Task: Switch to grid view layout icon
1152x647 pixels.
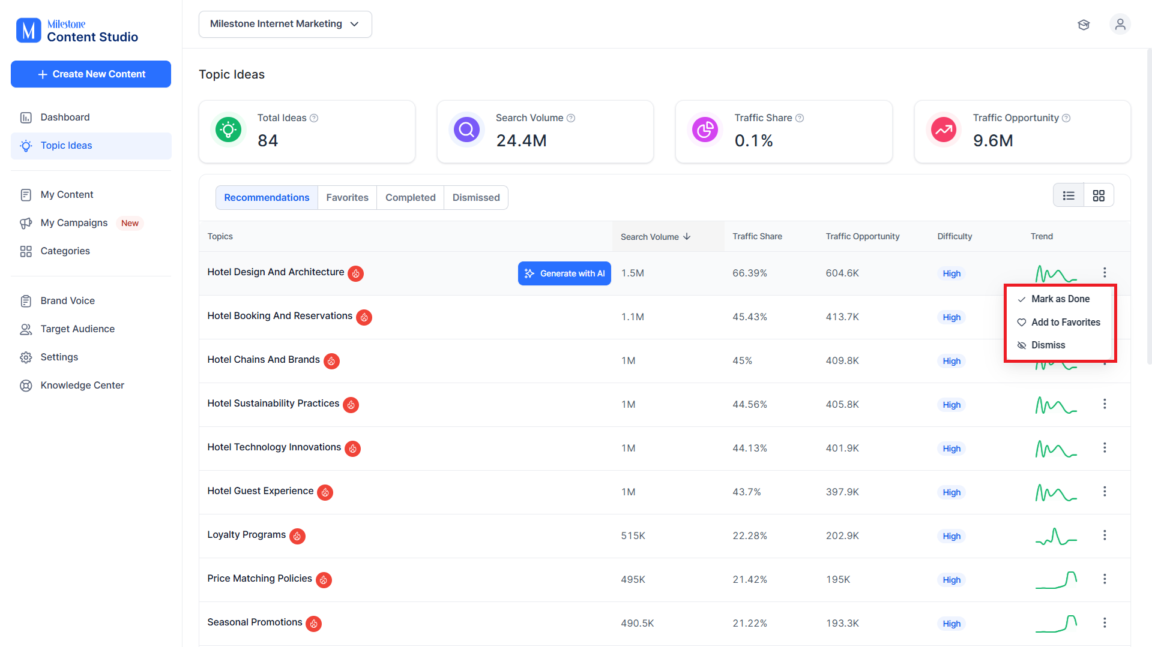Action: click(1099, 195)
